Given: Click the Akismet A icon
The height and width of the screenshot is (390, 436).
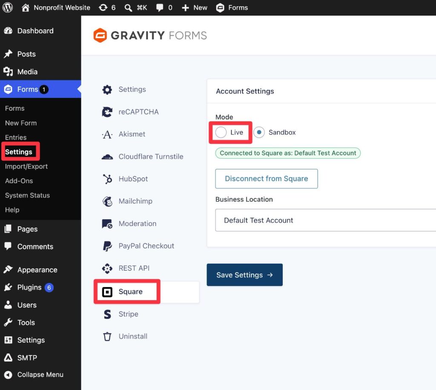Looking at the screenshot, I should point(107,135).
